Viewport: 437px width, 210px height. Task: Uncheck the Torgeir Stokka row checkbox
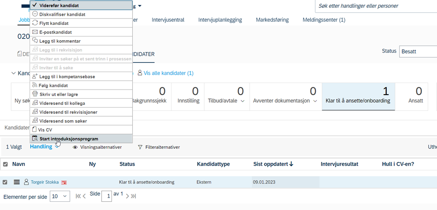[5, 182]
